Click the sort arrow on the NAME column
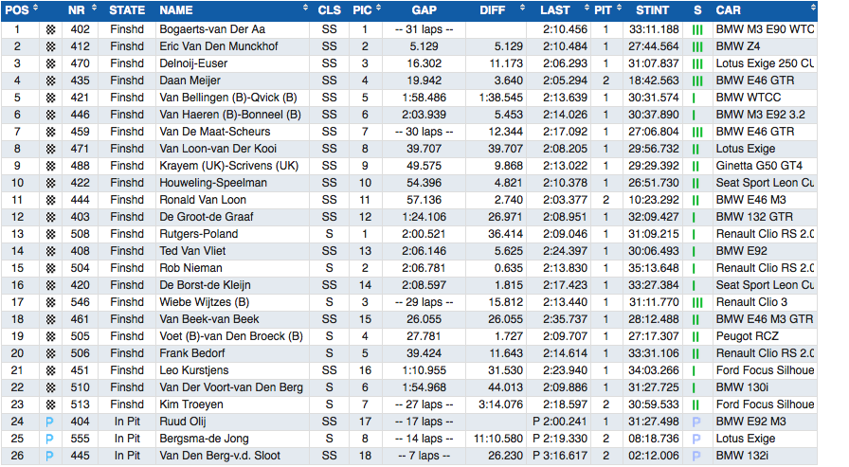The image size is (849, 467). pos(305,9)
